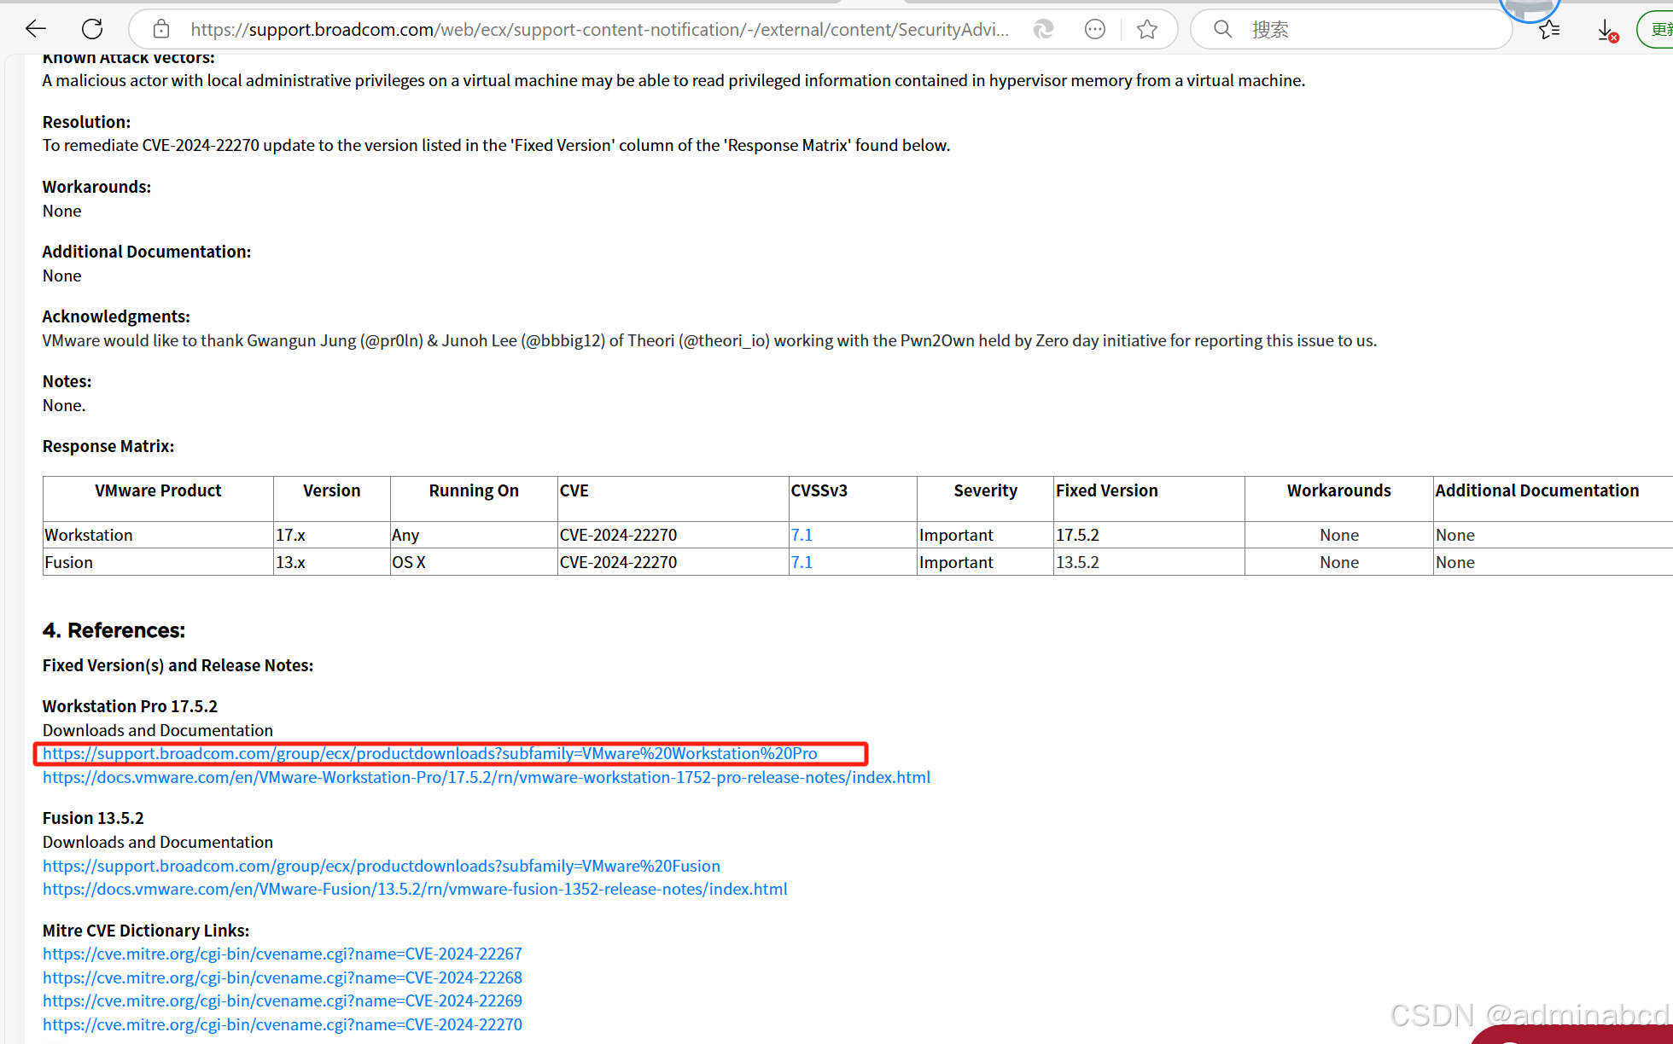This screenshot has height=1044, width=1673.
Task: Open Workstation Pro 17.5.2 release notes link
Action: tap(487, 777)
